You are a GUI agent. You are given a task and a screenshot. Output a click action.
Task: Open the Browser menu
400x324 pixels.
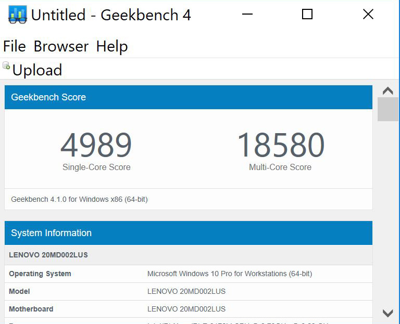pos(61,46)
